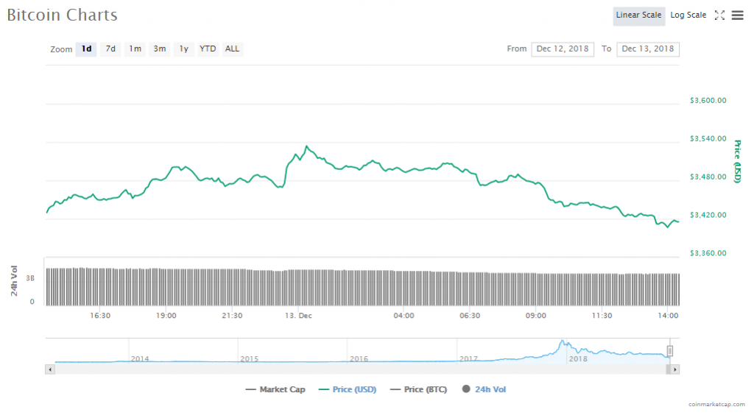Toggle Market Cap series in legend
The width and height of the screenshot is (754, 418).
(x=275, y=389)
